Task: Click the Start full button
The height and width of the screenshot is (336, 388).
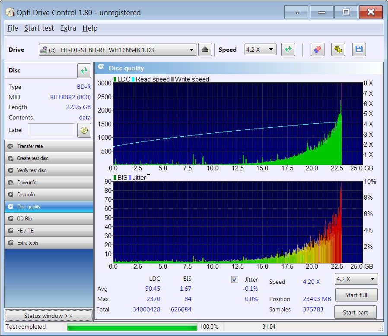Action: tap(356, 295)
